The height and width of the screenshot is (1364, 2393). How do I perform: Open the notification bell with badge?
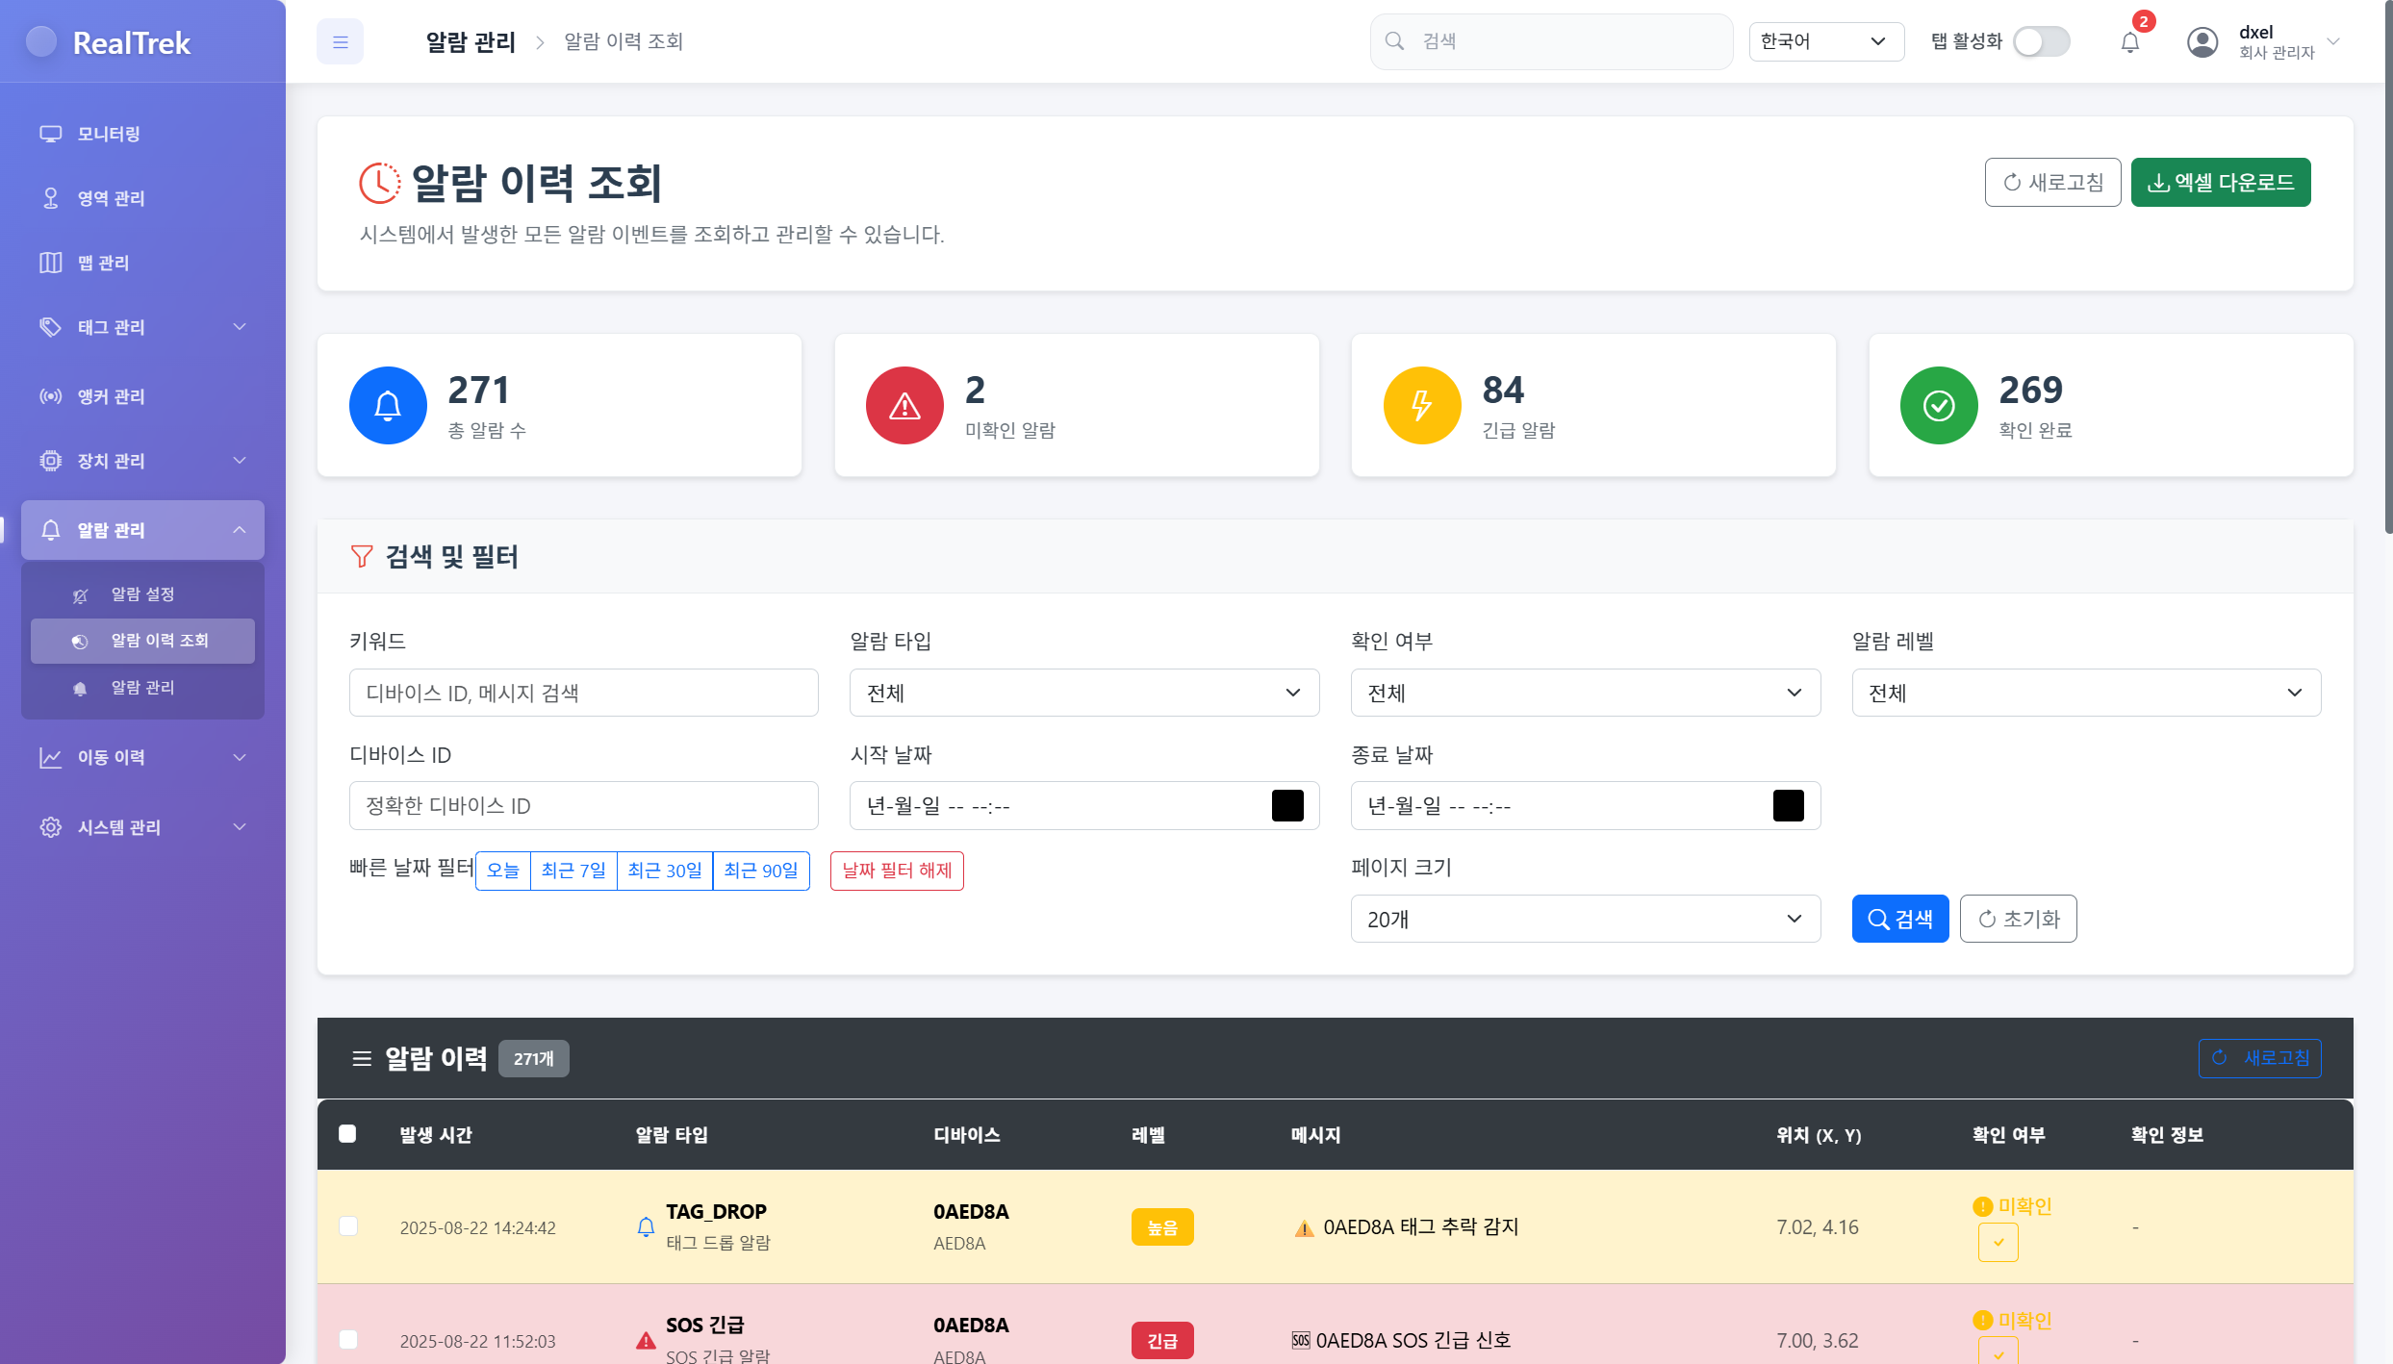(2129, 41)
